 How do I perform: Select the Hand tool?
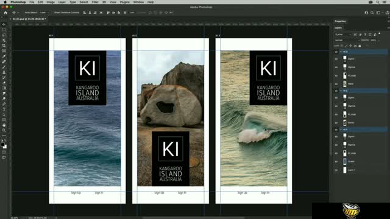[4, 125]
